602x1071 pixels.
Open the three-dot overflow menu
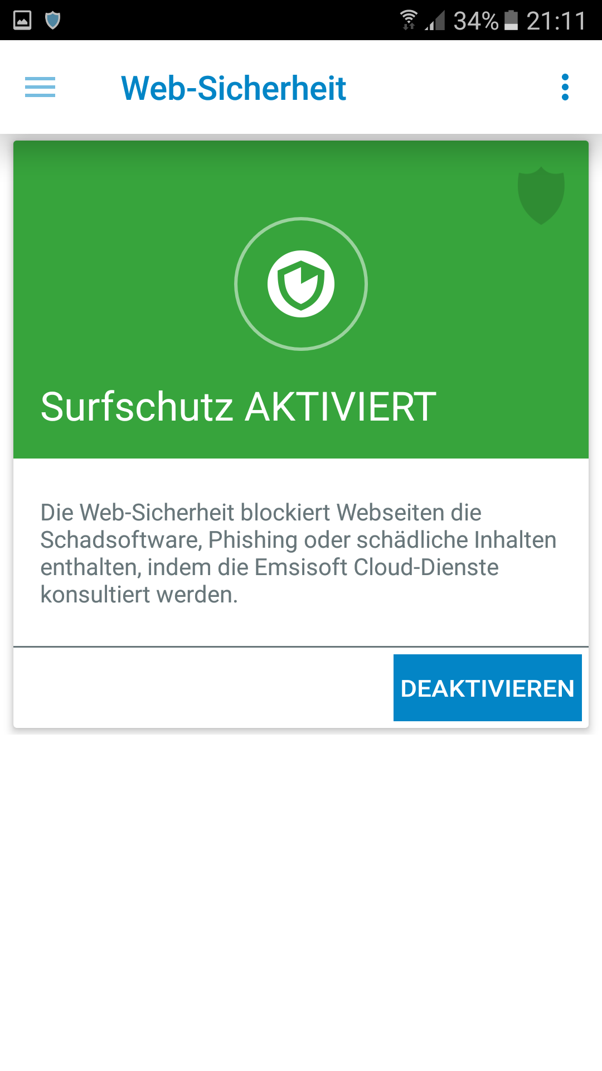tap(565, 87)
